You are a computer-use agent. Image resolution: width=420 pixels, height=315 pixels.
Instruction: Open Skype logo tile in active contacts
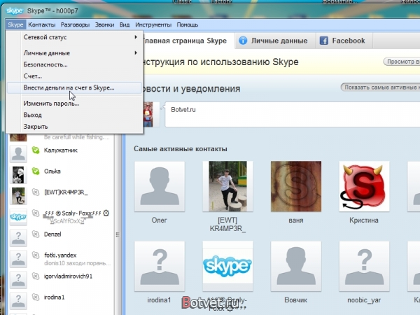[227, 266]
